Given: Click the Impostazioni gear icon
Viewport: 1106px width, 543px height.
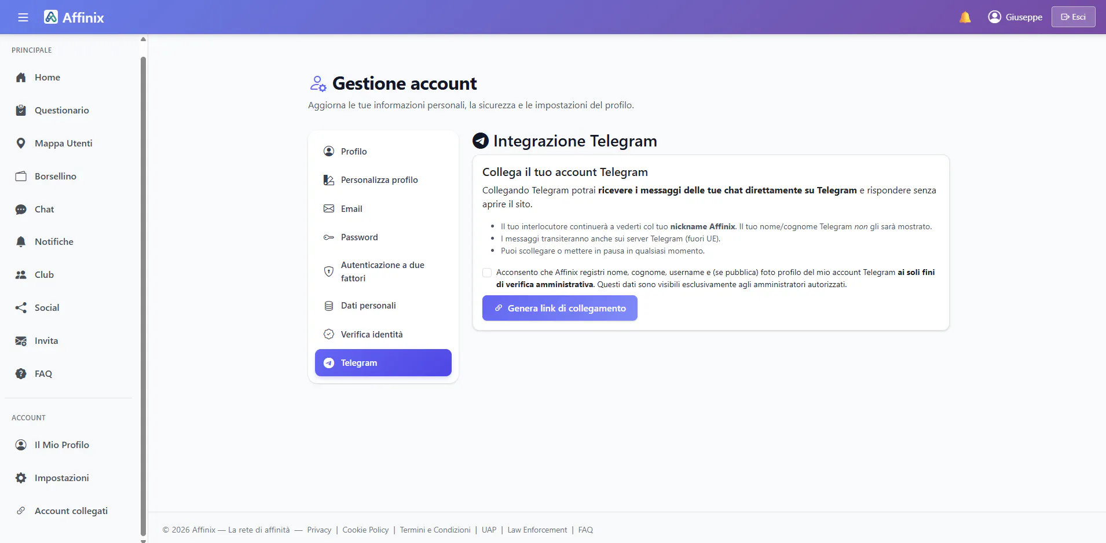Looking at the screenshot, I should (x=21, y=478).
